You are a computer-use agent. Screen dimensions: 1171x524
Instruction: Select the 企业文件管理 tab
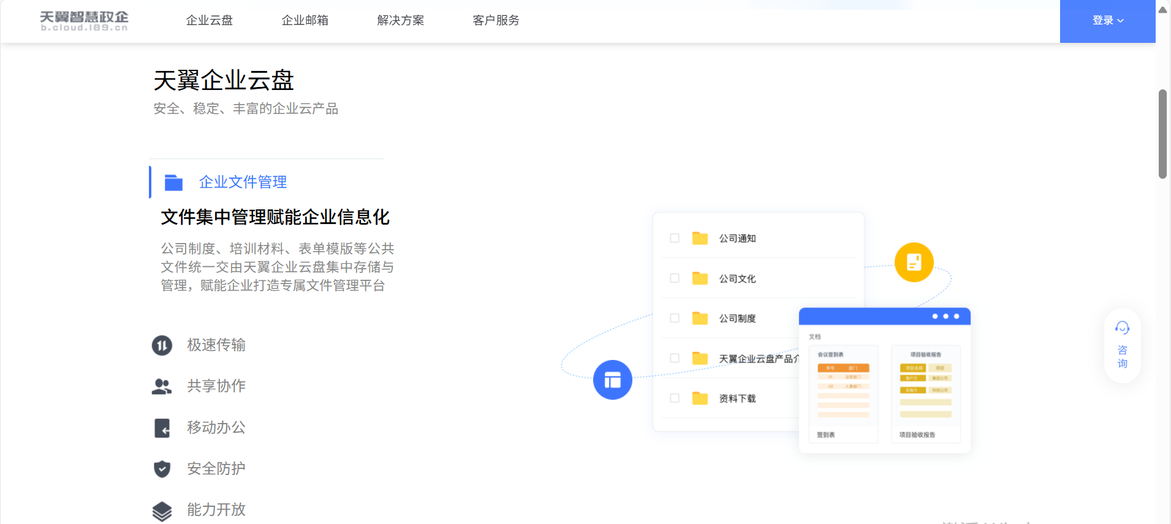point(243,182)
